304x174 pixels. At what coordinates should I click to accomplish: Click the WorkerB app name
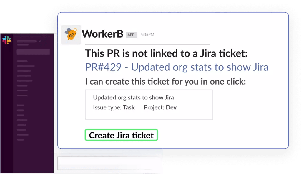[x=102, y=34]
